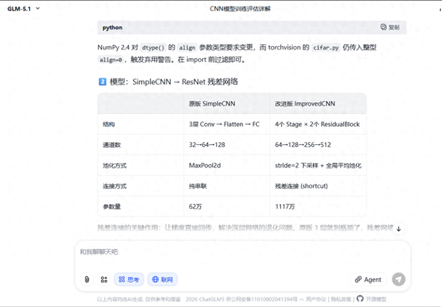Image resolution: width=442 pixels, height=307 pixels.
Task: Click the 池化方式 row label
Action: tap(115, 166)
